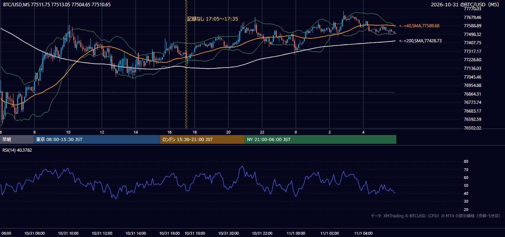Click the BTC/USD,M5 price header text
This screenshot has height=237, width=505.
pos(57,5)
